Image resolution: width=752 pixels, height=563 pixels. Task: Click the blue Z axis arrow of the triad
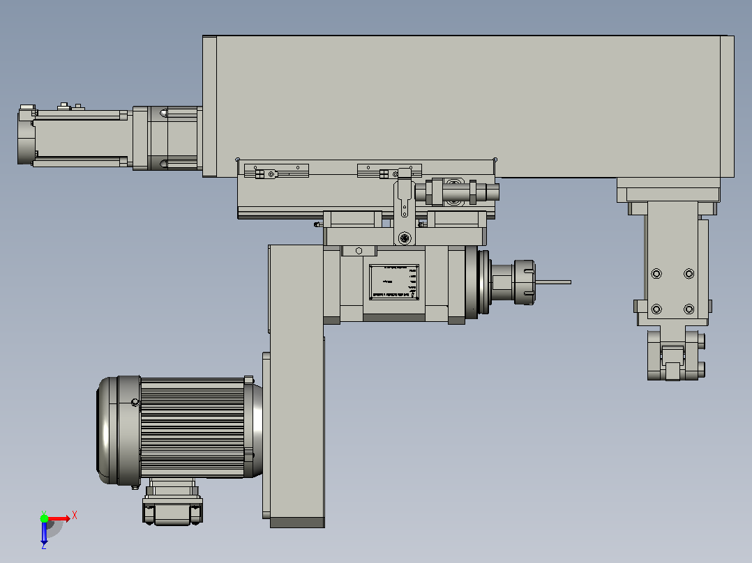click(x=44, y=533)
